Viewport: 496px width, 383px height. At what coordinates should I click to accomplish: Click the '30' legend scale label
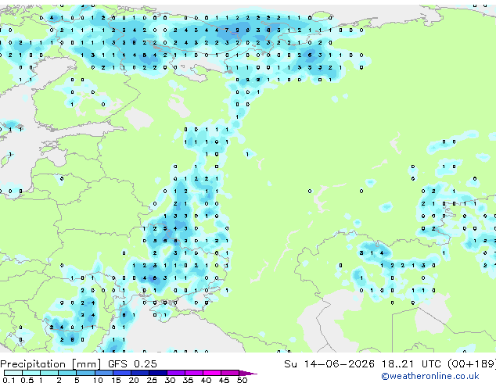[170, 380]
